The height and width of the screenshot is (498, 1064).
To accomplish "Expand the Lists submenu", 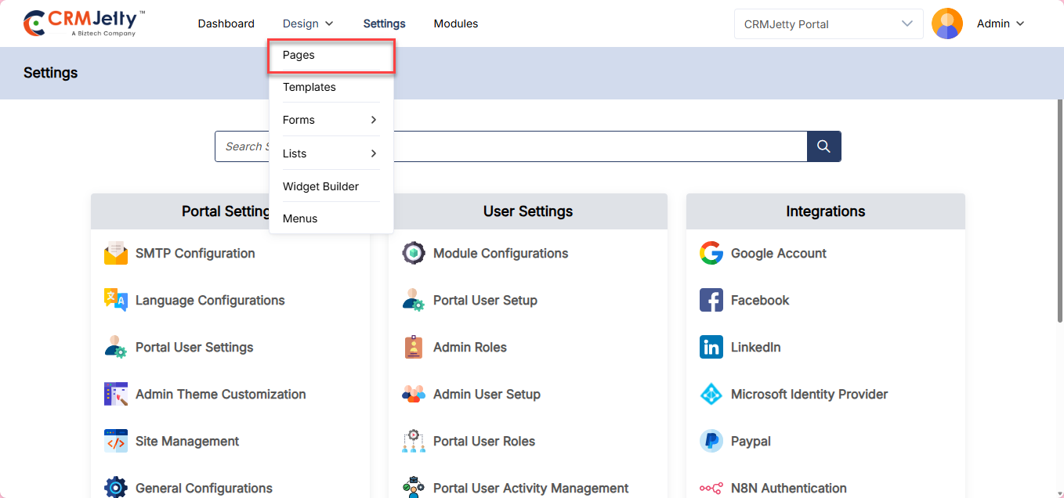I will 330,153.
